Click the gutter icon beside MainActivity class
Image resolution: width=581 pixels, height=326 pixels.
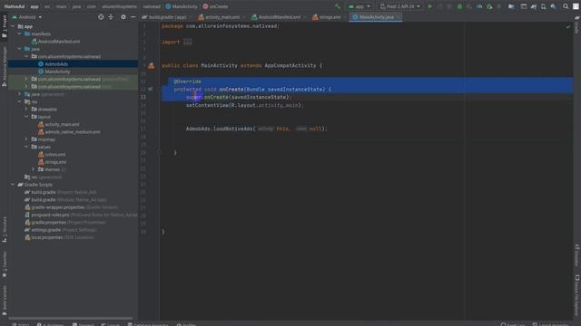point(152,65)
